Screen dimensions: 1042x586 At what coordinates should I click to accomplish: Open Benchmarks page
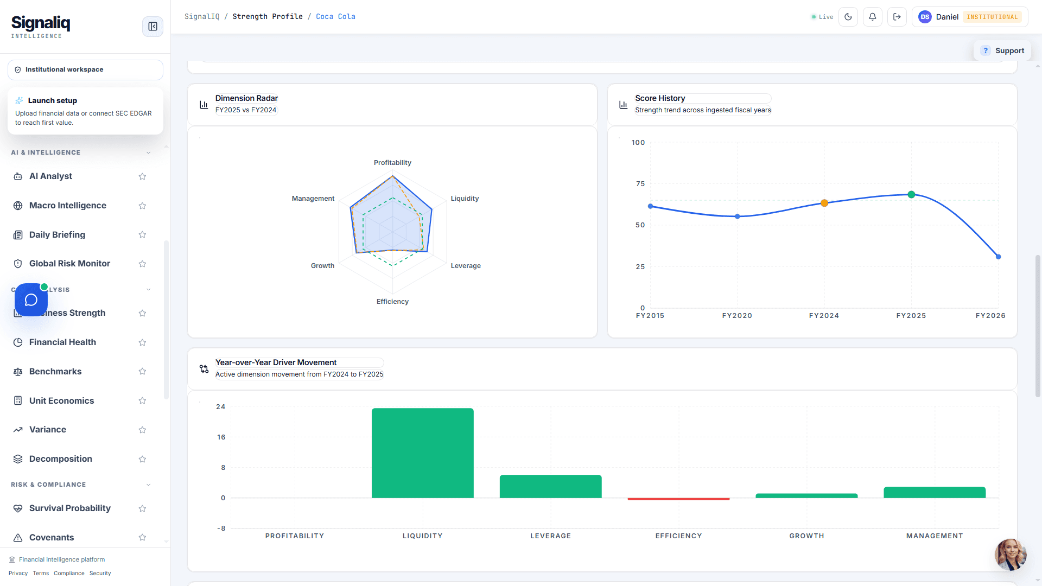55,371
